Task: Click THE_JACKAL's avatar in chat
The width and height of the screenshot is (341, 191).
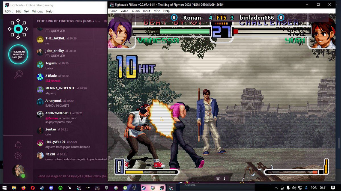Action: click(40, 40)
